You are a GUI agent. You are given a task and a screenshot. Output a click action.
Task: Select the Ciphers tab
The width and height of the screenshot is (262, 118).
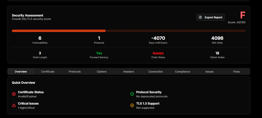click(102, 72)
